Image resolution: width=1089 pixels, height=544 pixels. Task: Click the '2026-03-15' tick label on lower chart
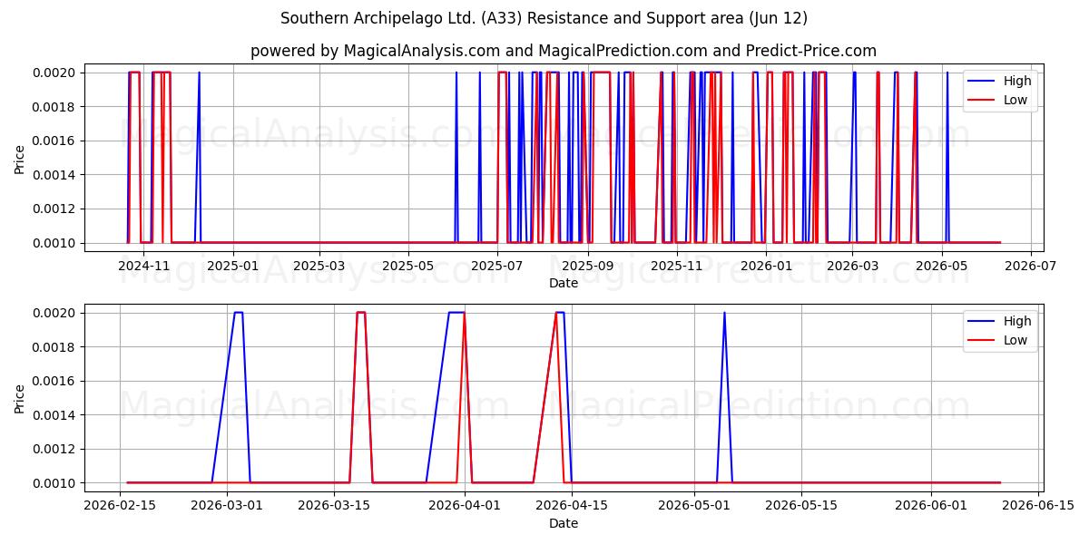(x=334, y=507)
